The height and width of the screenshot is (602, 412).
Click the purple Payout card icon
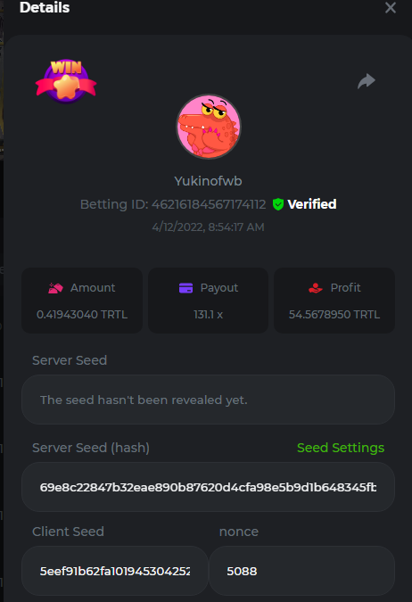(x=185, y=288)
